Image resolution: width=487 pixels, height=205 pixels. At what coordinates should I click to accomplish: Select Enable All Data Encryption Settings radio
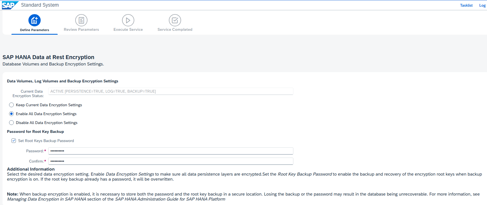(11, 114)
